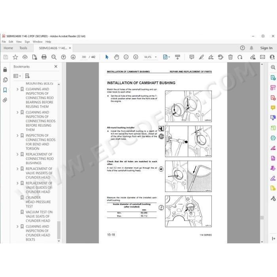Expand Replacement of Connecting Rod Bushings bookmark
This screenshot has height=277, width=277.
click(17, 154)
